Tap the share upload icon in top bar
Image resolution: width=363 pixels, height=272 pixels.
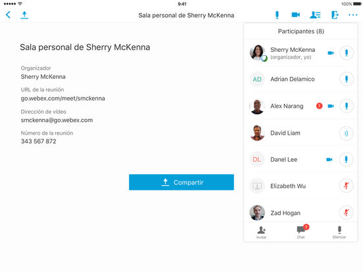[x=24, y=15]
